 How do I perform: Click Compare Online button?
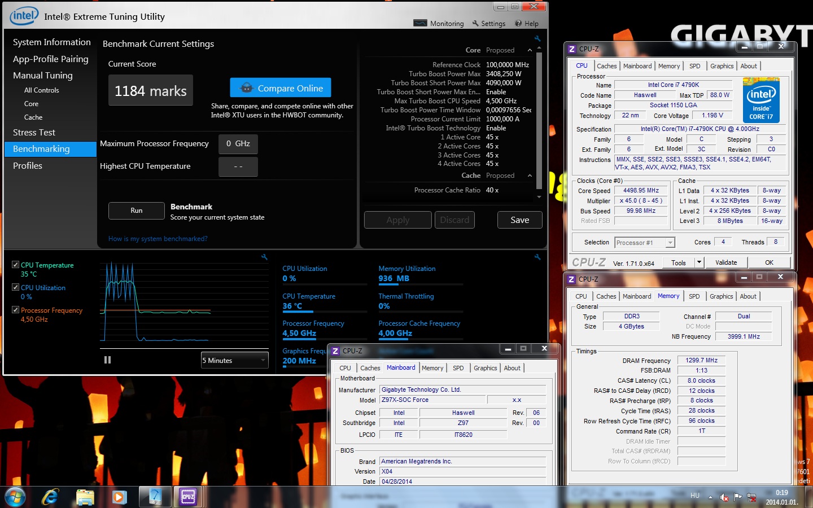281,88
